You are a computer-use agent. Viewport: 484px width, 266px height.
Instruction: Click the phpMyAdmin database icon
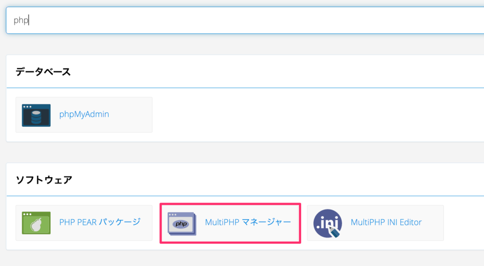tap(36, 115)
